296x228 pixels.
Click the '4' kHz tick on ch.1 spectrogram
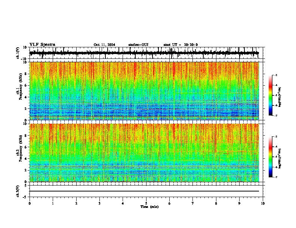26,97
